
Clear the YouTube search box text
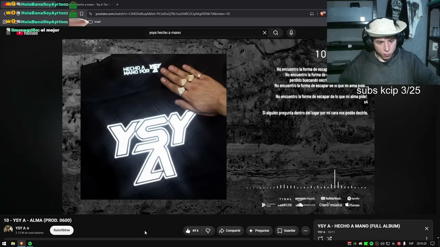[265, 33]
